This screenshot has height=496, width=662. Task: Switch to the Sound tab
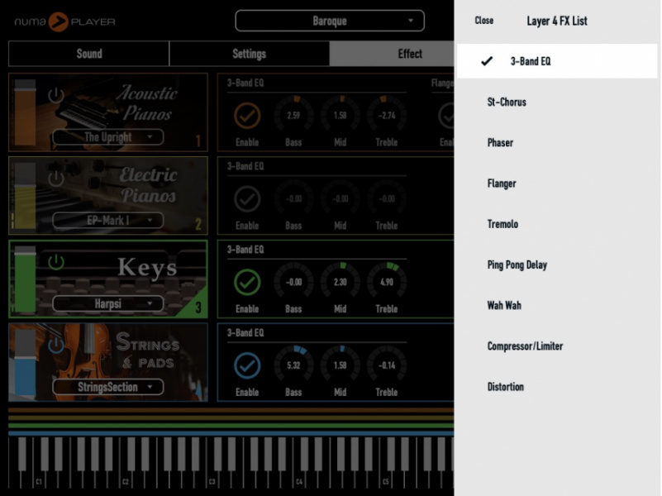89,54
